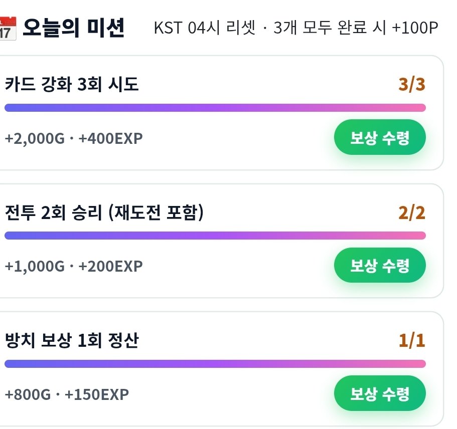Select the 오늘의 미션 heading
This screenshot has height=429, width=457.
click(74, 28)
